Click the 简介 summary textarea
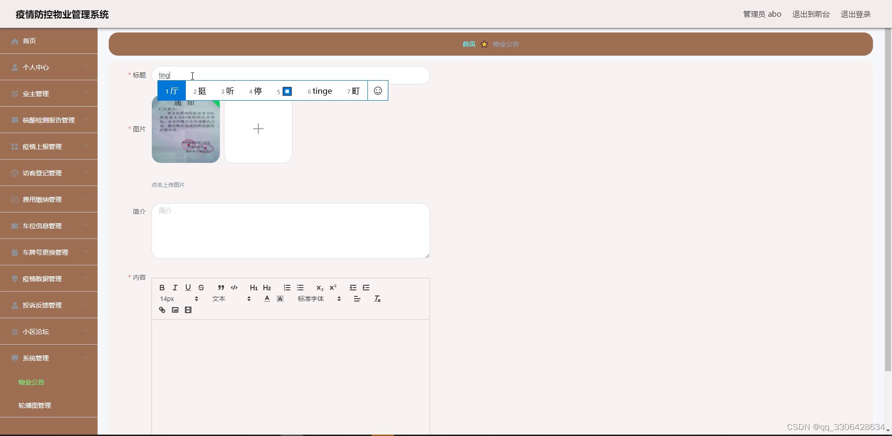892x436 pixels. tap(291, 231)
